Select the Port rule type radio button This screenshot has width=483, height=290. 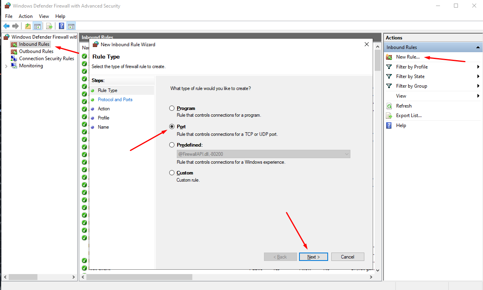click(172, 127)
